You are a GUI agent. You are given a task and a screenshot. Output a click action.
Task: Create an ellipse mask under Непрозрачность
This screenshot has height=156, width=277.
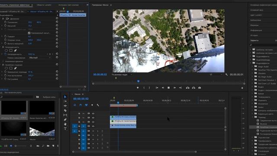pos(6,51)
